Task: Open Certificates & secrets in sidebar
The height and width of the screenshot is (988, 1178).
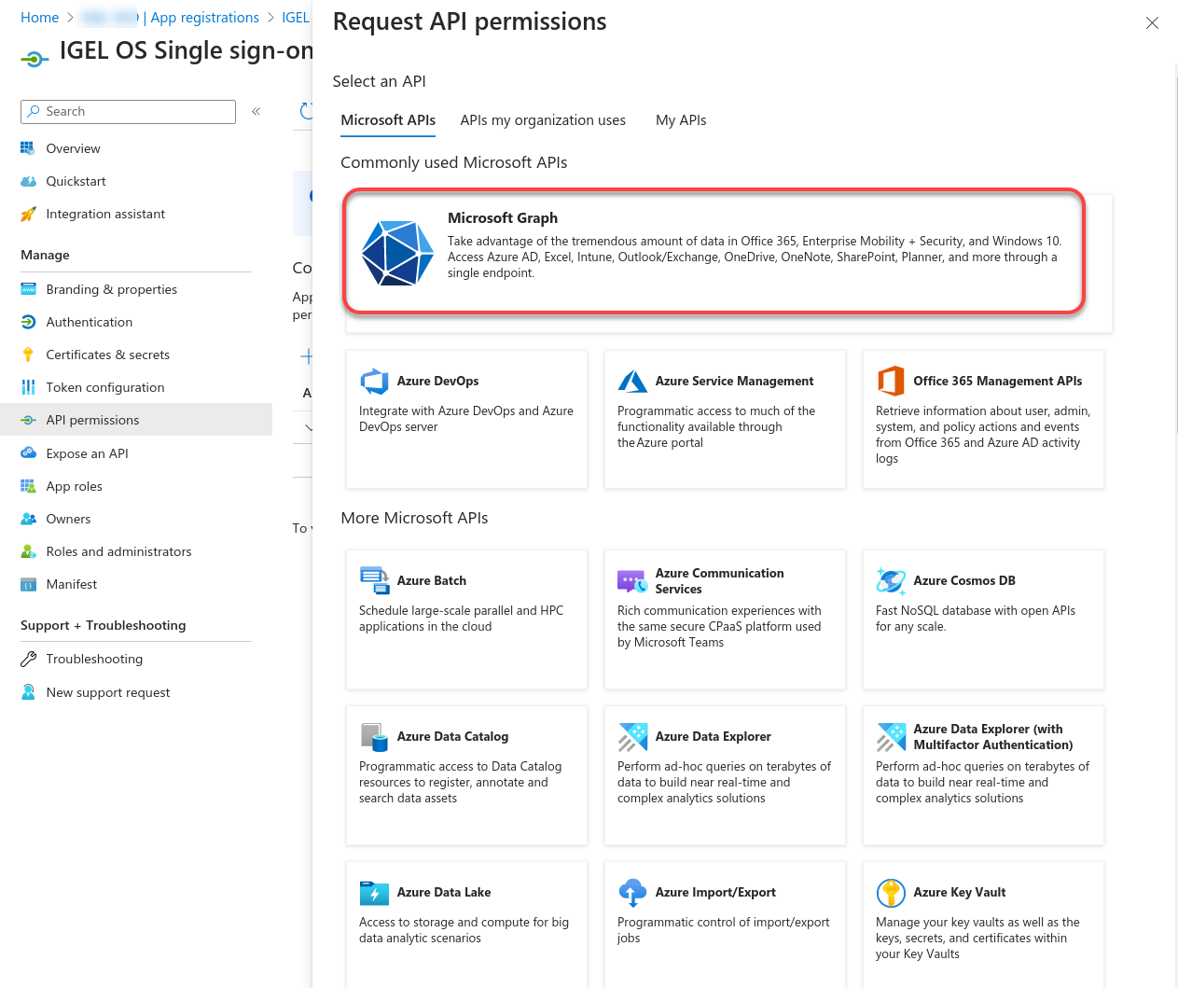Action: pos(107,355)
